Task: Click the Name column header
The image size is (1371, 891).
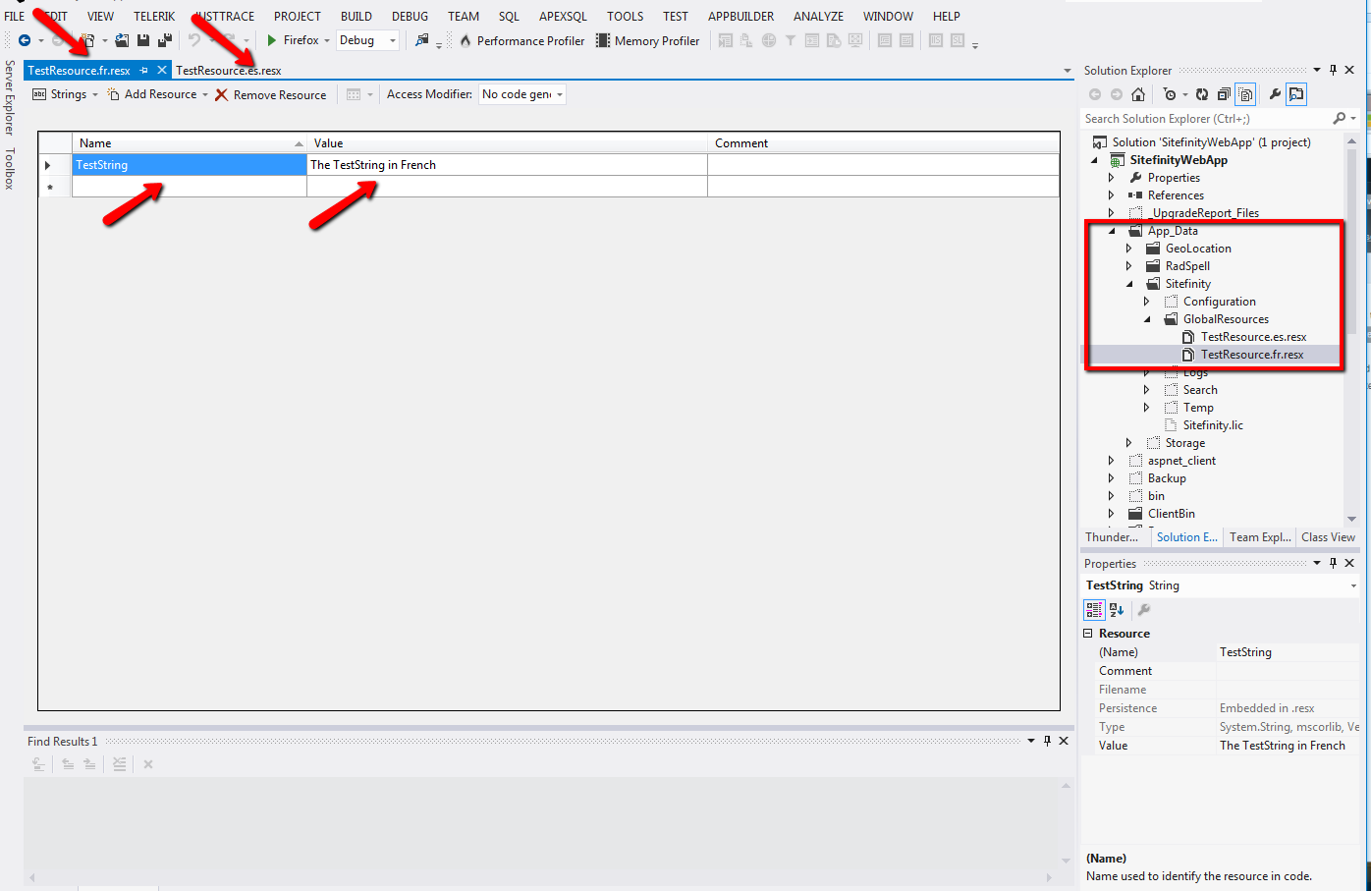Action: 190,143
